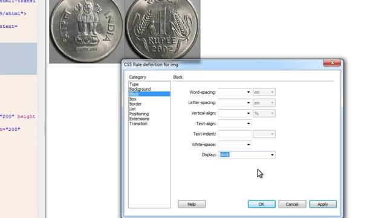Open the Vertical-align value dropdown
This screenshot has height=218, width=387.
(x=249, y=113)
